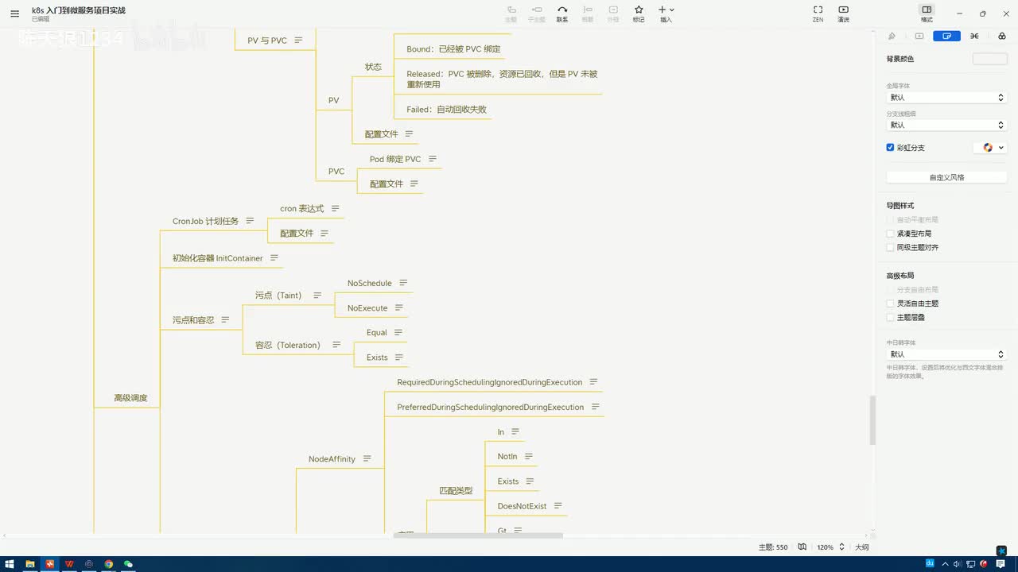Screen dimensions: 1018x572
Task: Open the note icon beside cron 表达式
Action: point(335,208)
